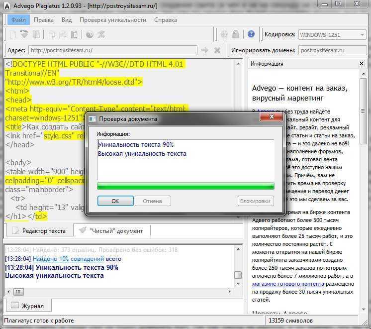Viewport: 371px width, 329px height.
Task: Open the Проверка уникальности menu
Action: [113, 20]
